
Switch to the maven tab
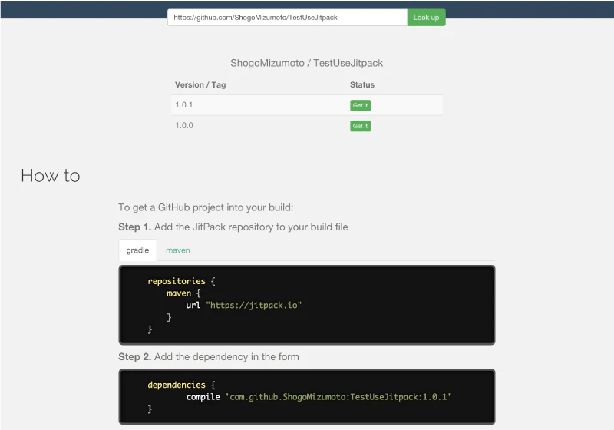click(178, 250)
